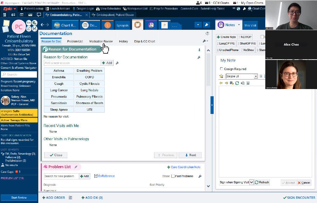
Task: Switch to the Medication Review tab
Action: (101, 42)
